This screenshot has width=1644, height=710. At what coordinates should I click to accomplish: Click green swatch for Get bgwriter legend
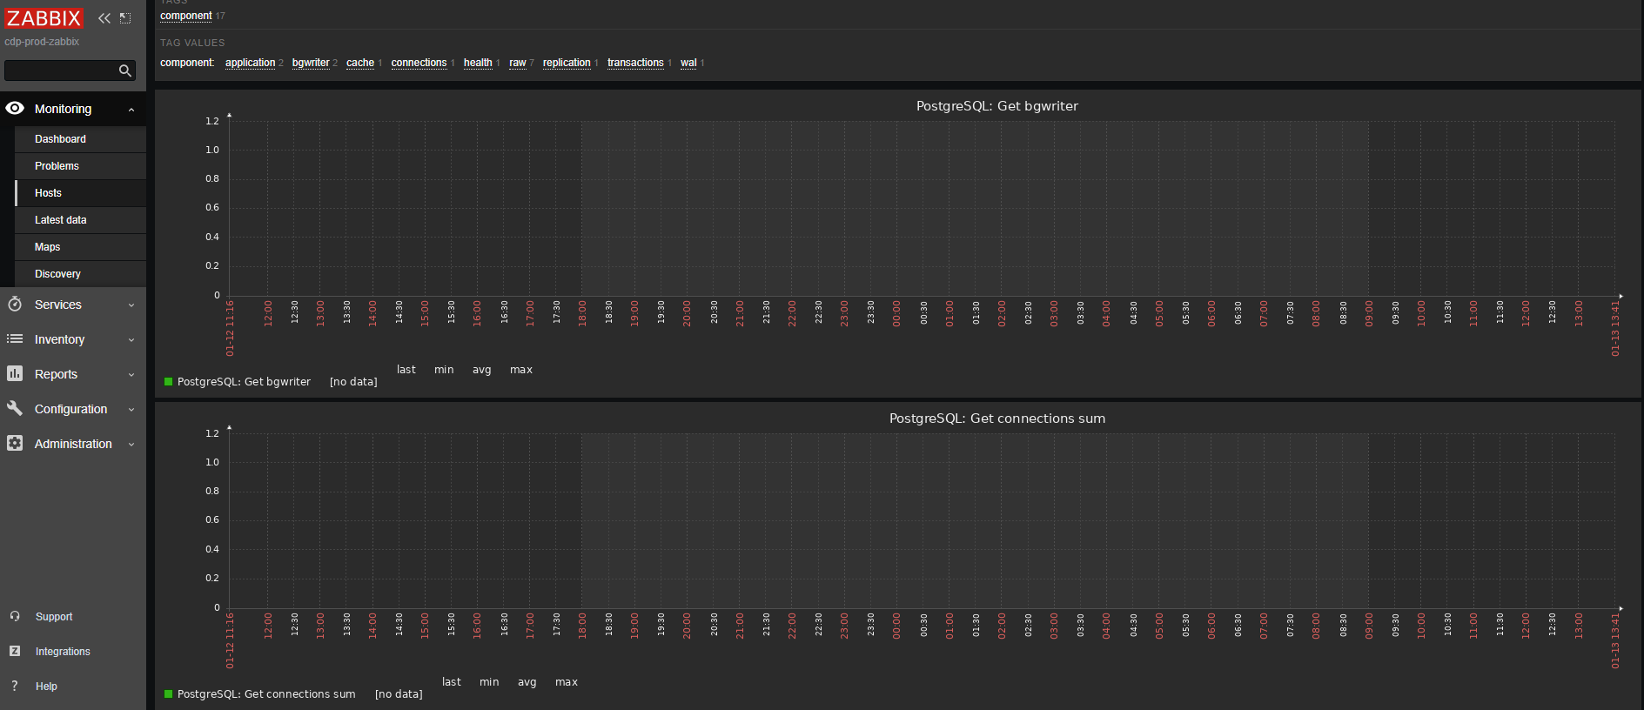click(169, 382)
